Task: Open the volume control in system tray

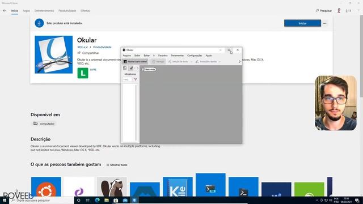Action: point(331,200)
